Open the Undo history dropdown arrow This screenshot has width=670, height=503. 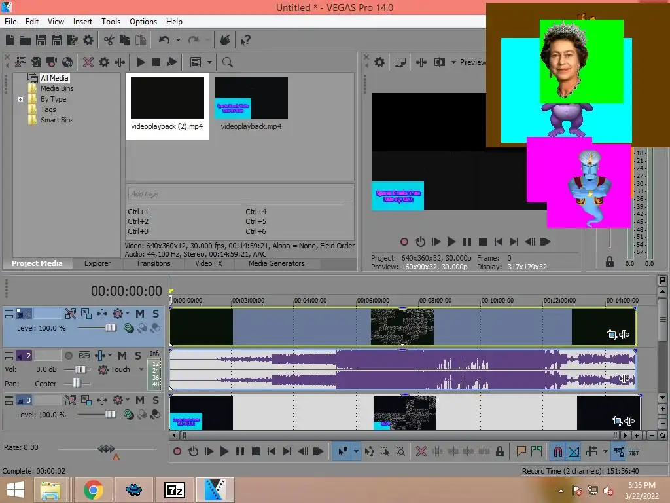[178, 40]
